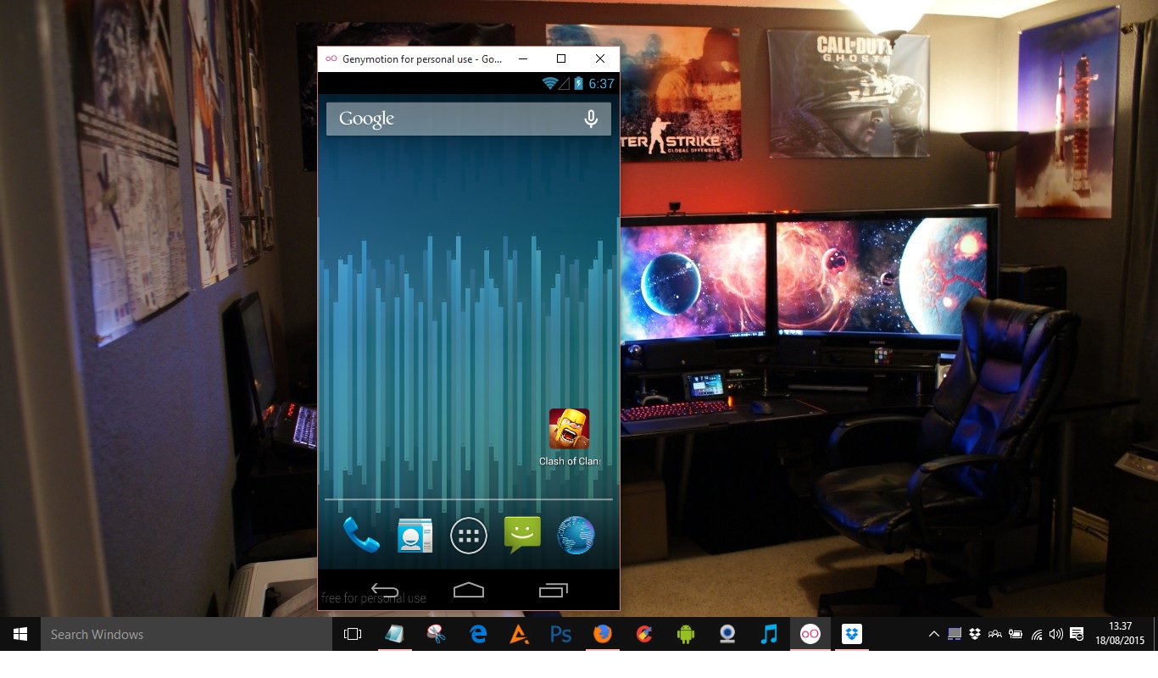Check the Wi-Fi icon in the Android status bar

[548, 83]
